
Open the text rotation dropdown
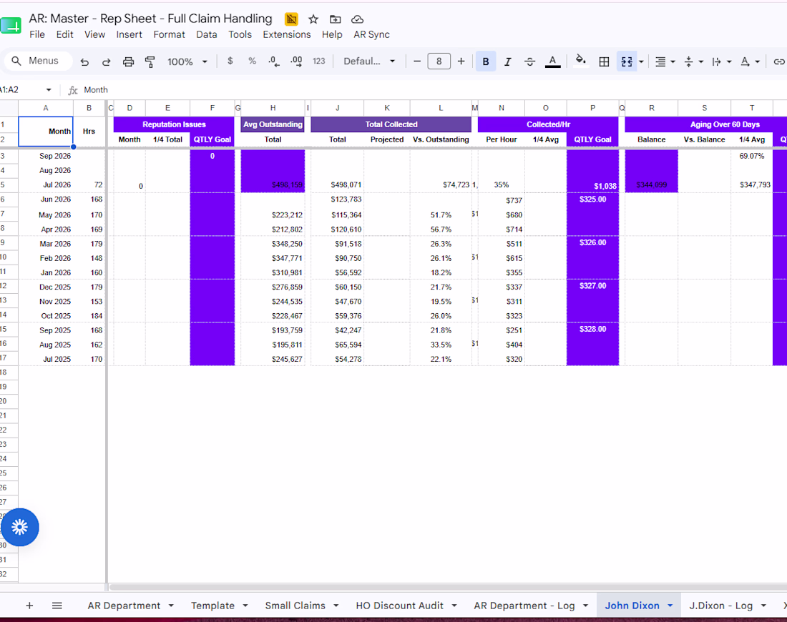pos(750,61)
